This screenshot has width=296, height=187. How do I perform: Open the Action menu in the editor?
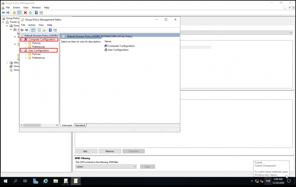[32, 25]
